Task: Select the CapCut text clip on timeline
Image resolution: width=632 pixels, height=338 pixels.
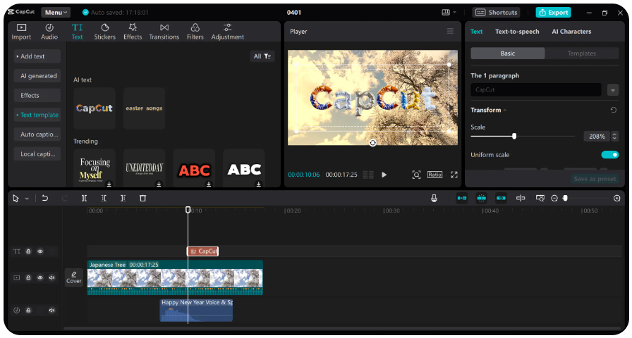Action: (202, 251)
